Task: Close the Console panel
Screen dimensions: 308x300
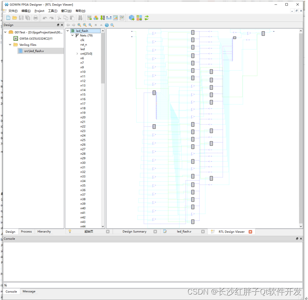Action: pos(301,238)
